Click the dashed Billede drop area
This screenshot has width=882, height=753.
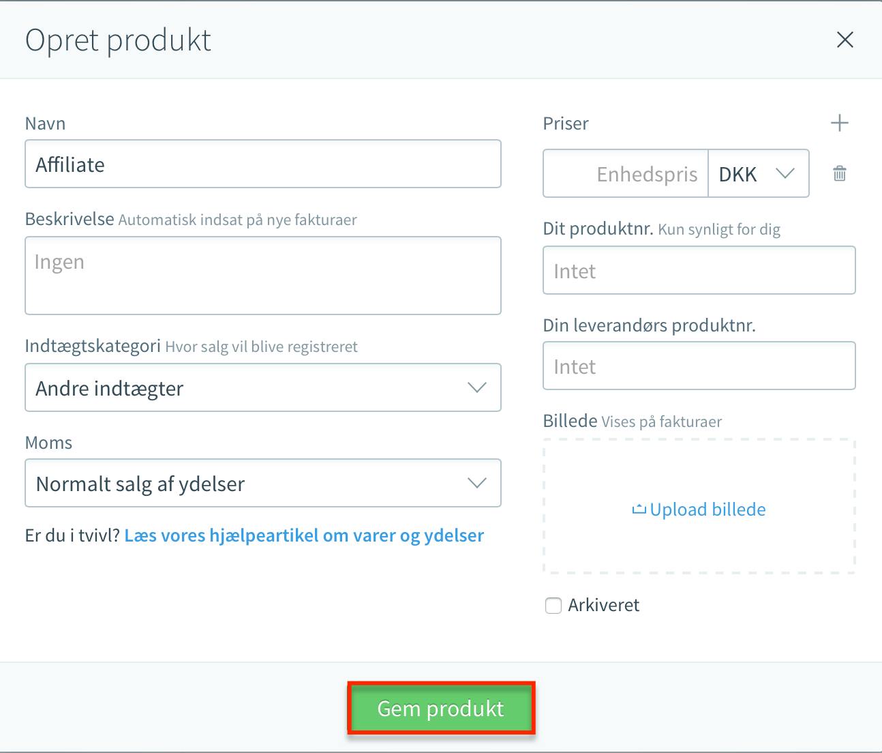pyautogui.click(x=699, y=506)
